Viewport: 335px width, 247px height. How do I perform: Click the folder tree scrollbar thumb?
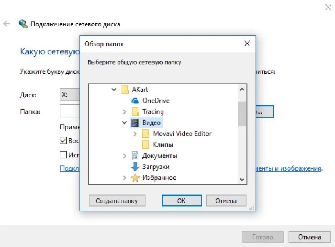242,113
